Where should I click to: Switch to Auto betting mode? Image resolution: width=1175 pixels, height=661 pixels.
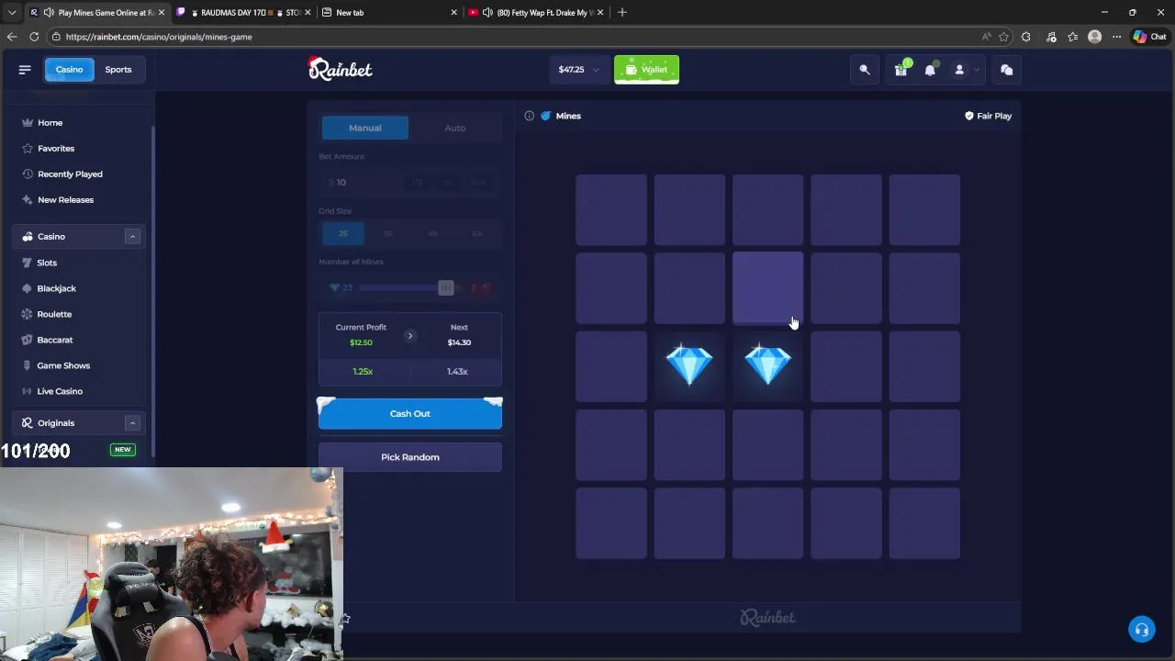click(x=454, y=128)
